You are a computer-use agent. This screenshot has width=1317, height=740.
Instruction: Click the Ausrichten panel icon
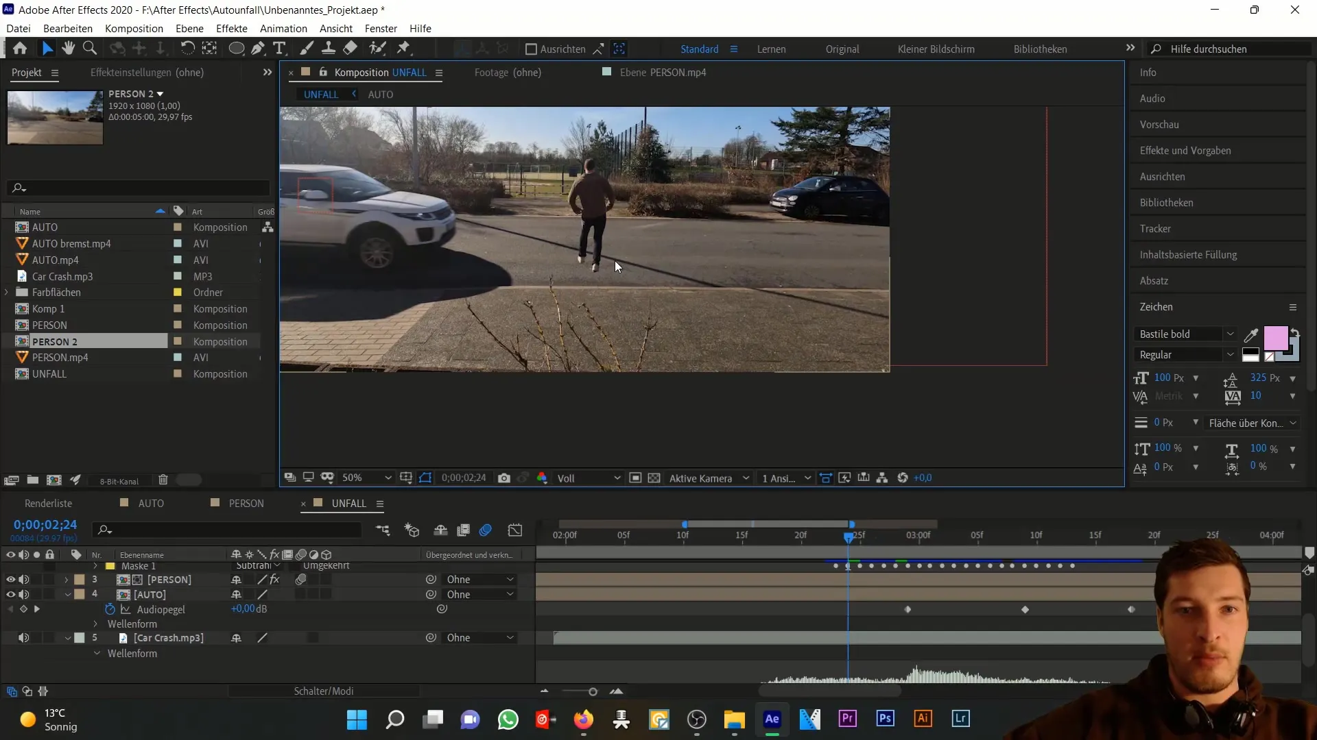[1164, 175]
